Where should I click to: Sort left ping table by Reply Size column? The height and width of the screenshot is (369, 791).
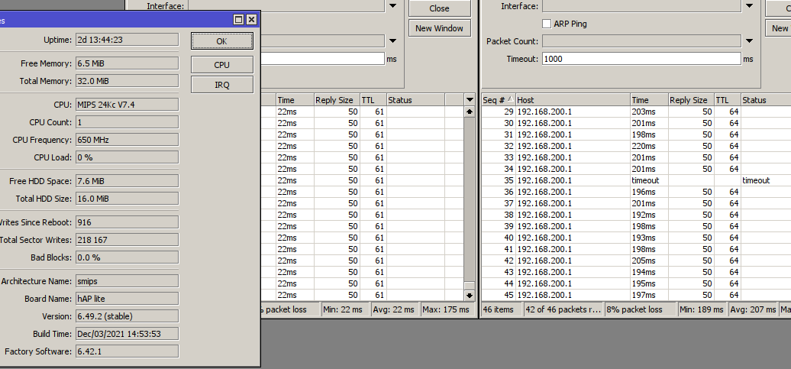click(x=337, y=100)
